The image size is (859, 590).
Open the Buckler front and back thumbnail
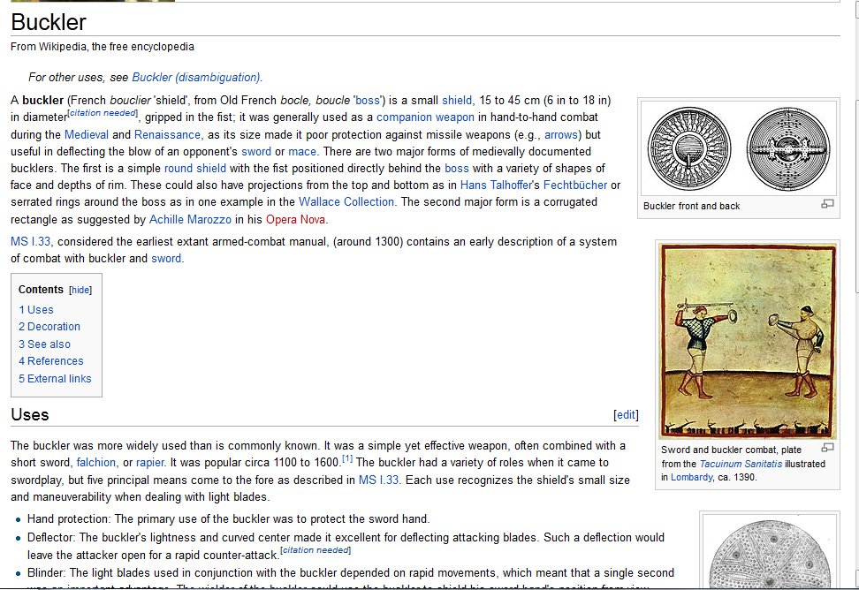[739, 149]
